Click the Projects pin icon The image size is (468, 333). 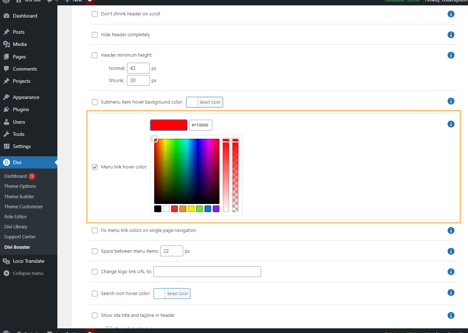[x=6, y=81]
